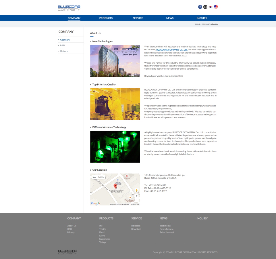Open Advertisement footer link
Viewport: 276px width, 259px height.
[167, 232]
